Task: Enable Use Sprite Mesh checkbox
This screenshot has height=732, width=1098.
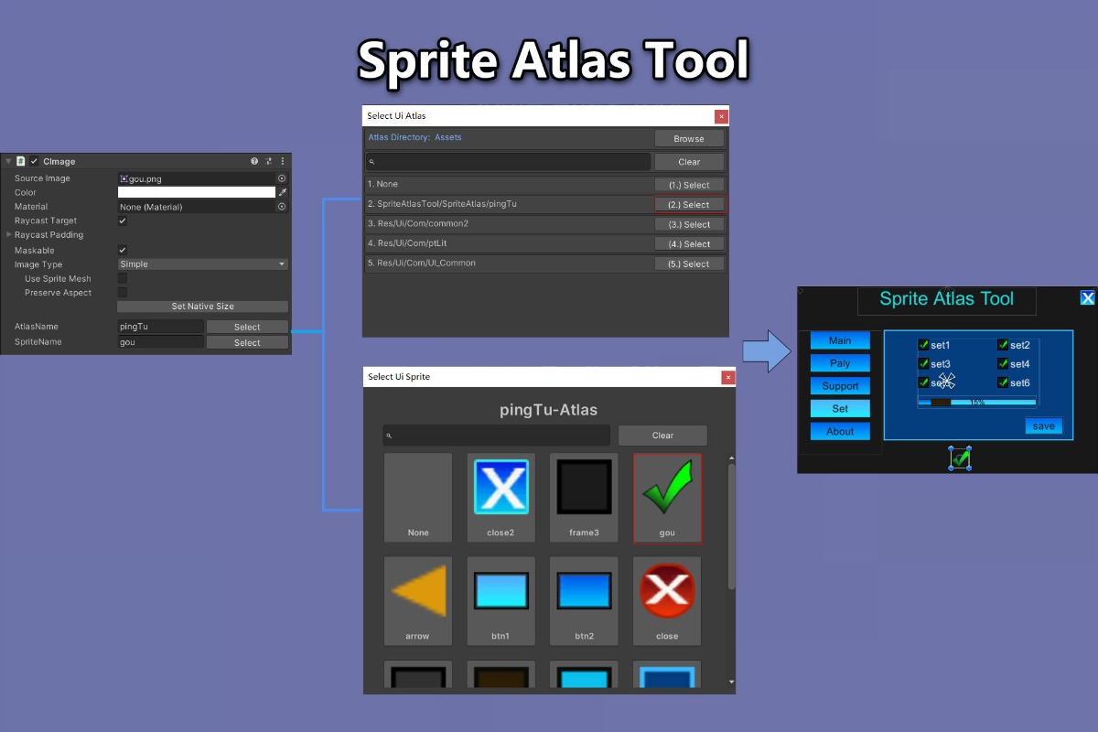Action: [x=123, y=278]
